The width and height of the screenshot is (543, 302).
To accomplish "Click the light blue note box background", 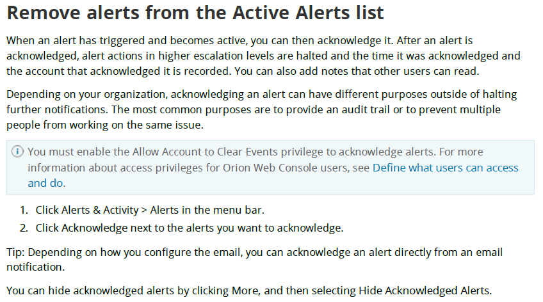I will pyautogui.click(x=270, y=168).
